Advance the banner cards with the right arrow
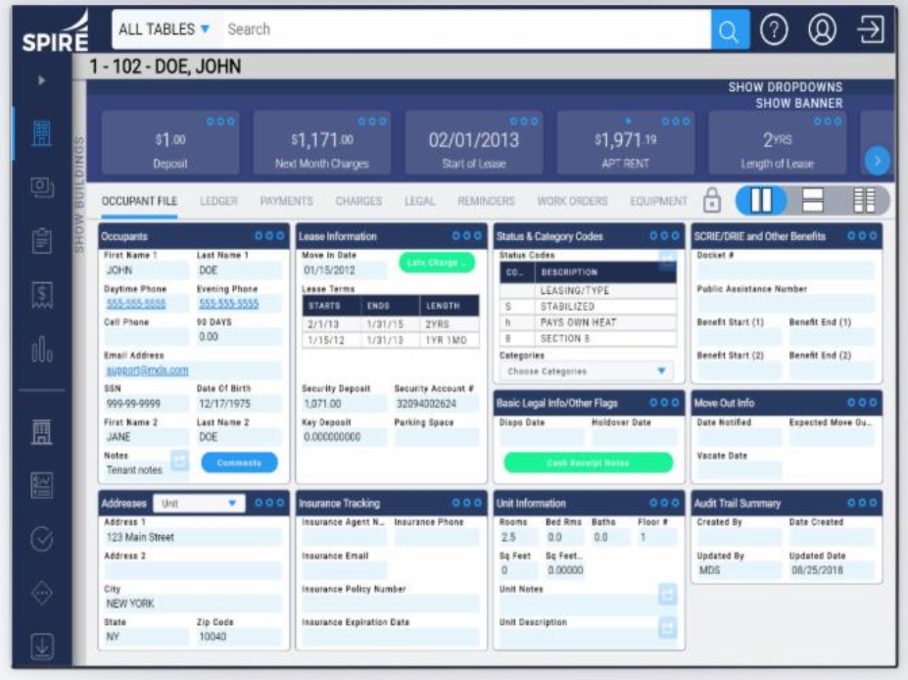The height and width of the screenshot is (680, 908). point(877,161)
